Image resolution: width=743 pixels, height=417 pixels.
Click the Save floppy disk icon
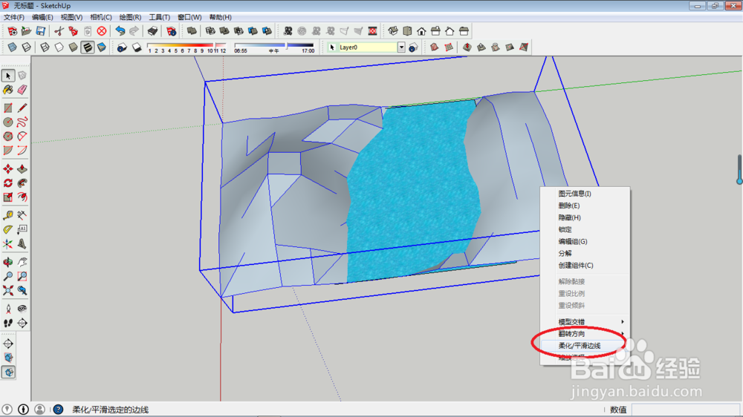point(41,31)
